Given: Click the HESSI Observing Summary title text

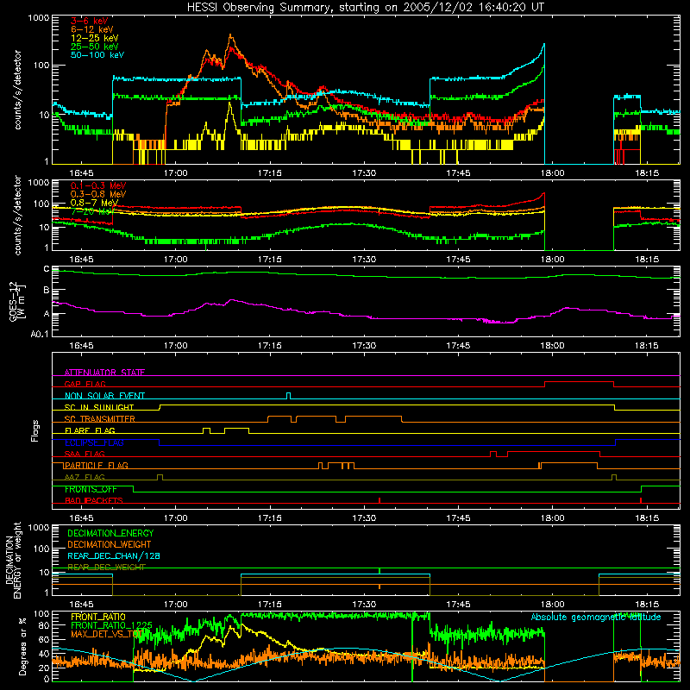Looking at the screenshot, I should coord(366,8).
